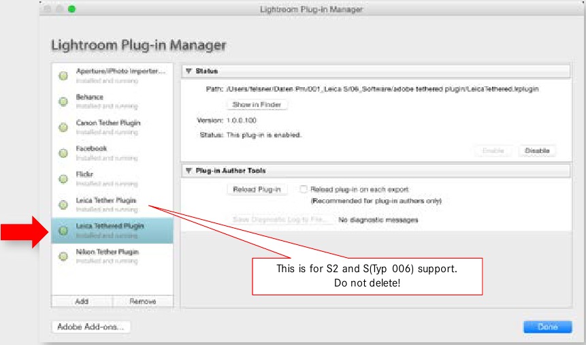
Task: Collapse the Status section triangle
Action: (189, 71)
